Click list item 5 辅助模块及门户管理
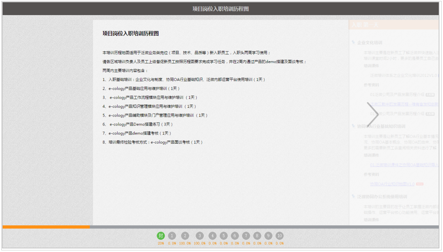The image size is (443, 252). (155, 115)
